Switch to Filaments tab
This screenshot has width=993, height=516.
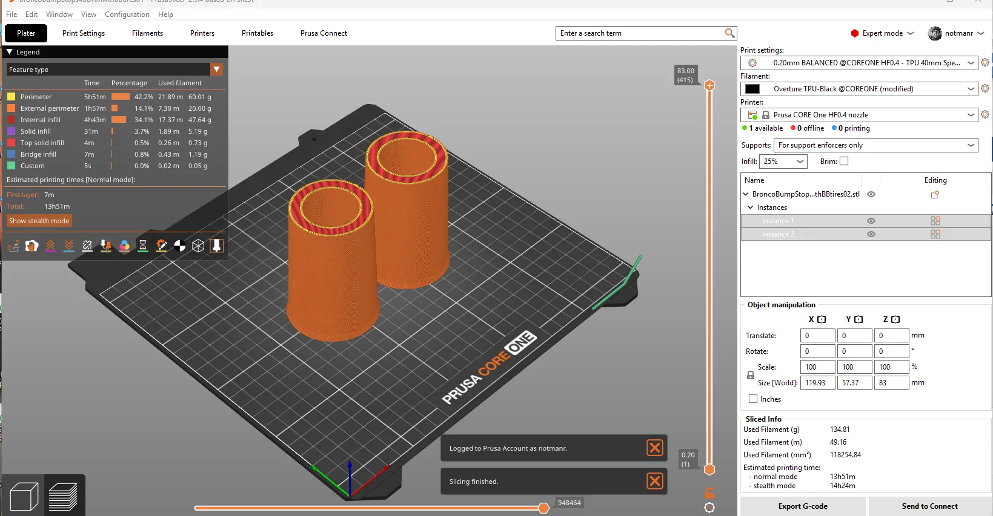147,33
